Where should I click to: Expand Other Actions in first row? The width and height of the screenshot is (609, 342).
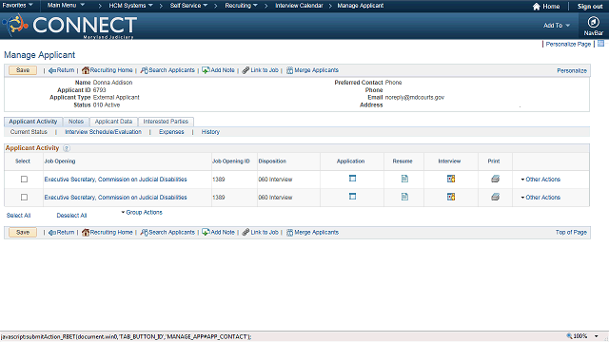pyautogui.click(x=540, y=180)
